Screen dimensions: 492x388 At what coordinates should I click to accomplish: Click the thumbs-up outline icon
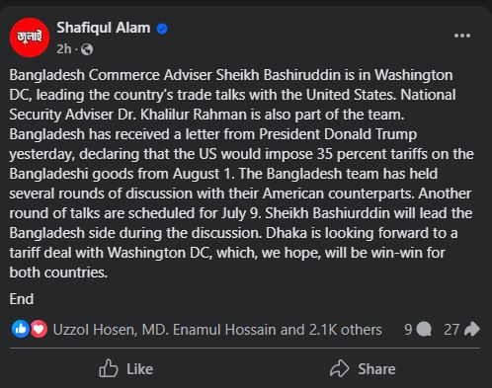pos(109,368)
